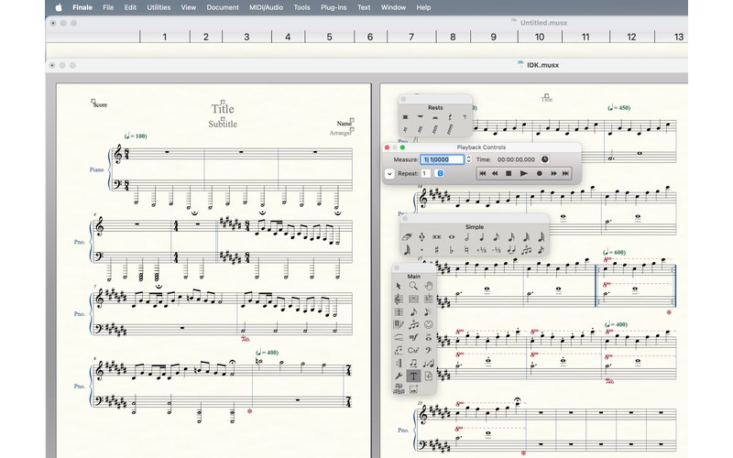
Task: Stop playback with the Stop button
Action: pyautogui.click(x=509, y=173)
